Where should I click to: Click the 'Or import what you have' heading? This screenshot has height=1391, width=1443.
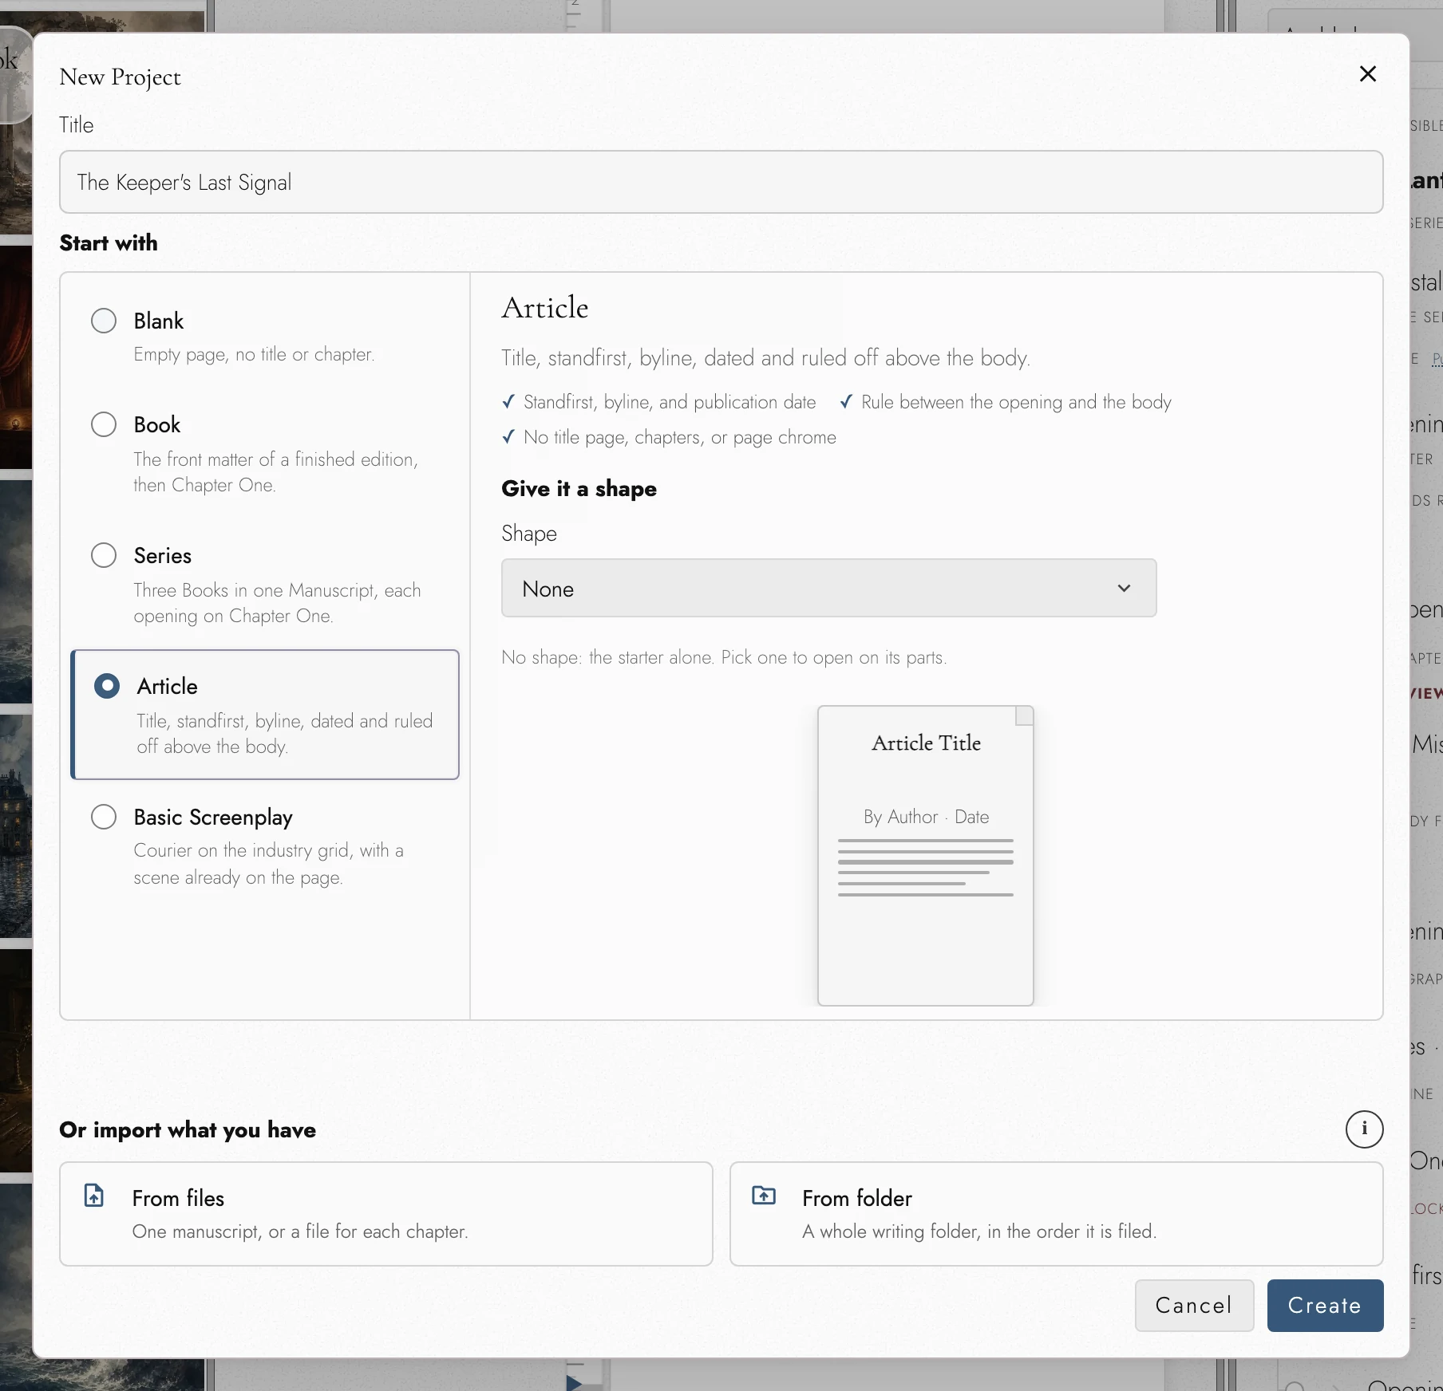[x=188, y=1130]
